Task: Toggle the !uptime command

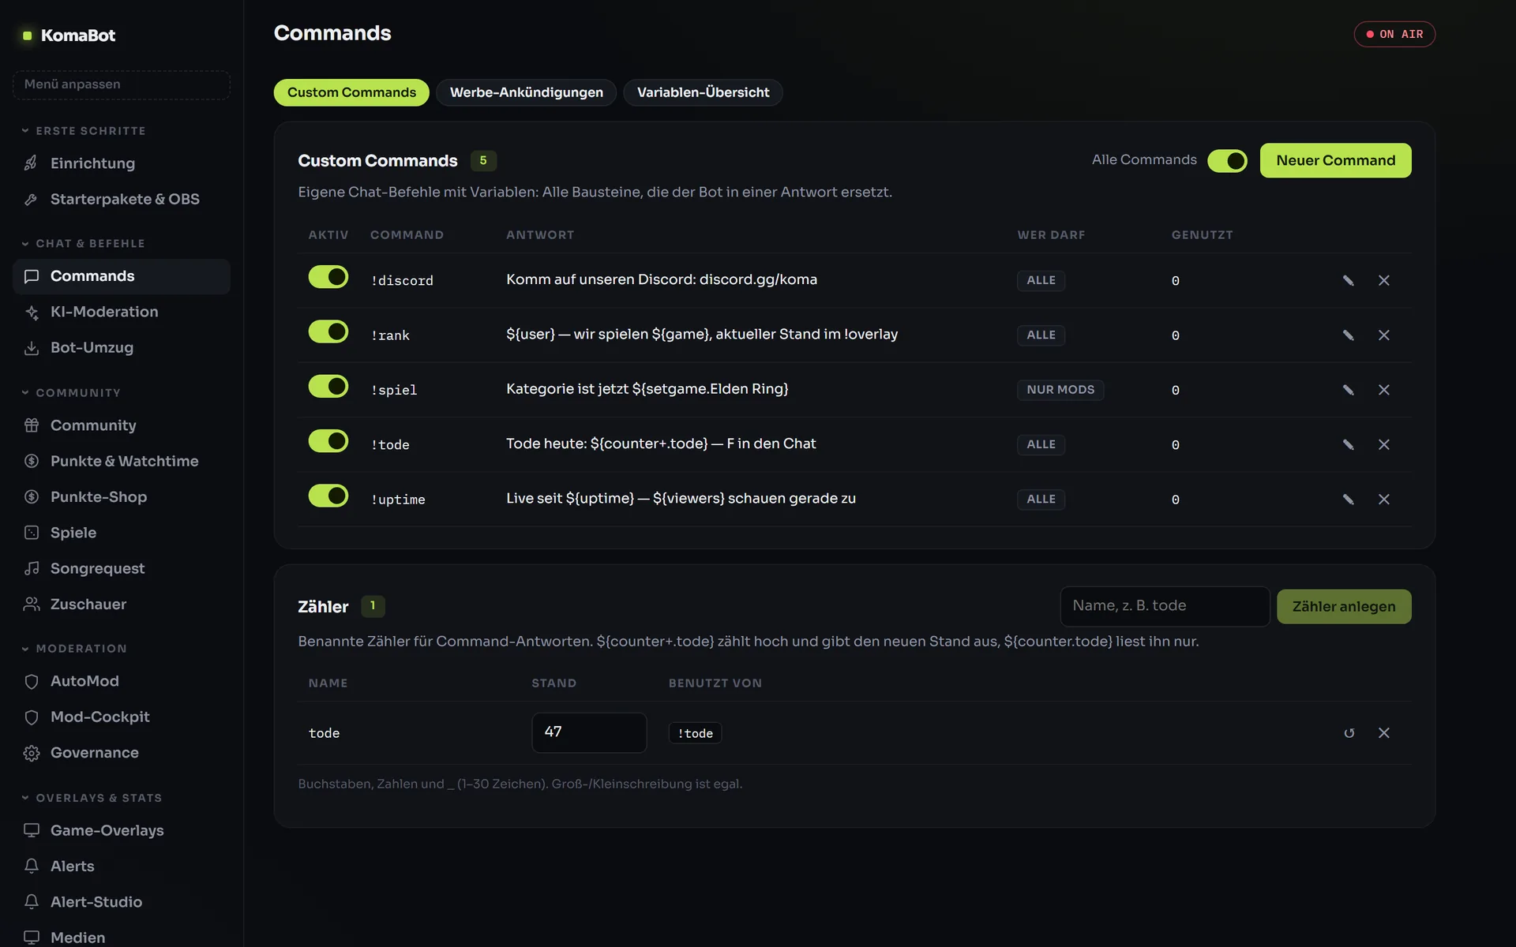Action: click(x=328, y=496)
